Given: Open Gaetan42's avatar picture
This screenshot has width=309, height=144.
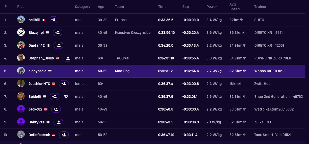Looking at the screenshot, I should [x=21, y=45].
